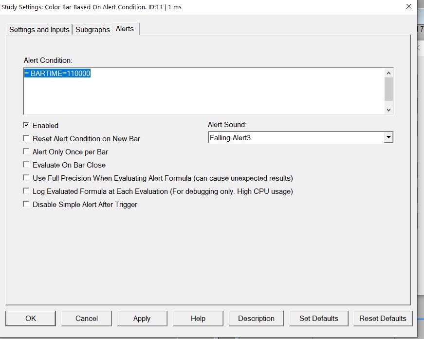Viewport: 424px width, 339px height.
Task: Uncheck the Enabled checkbox
Action: [26, 125]
